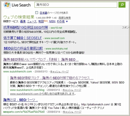130x116 pixels.
Task: Click the www.seoself.com display URL
Action: (55, 38)
